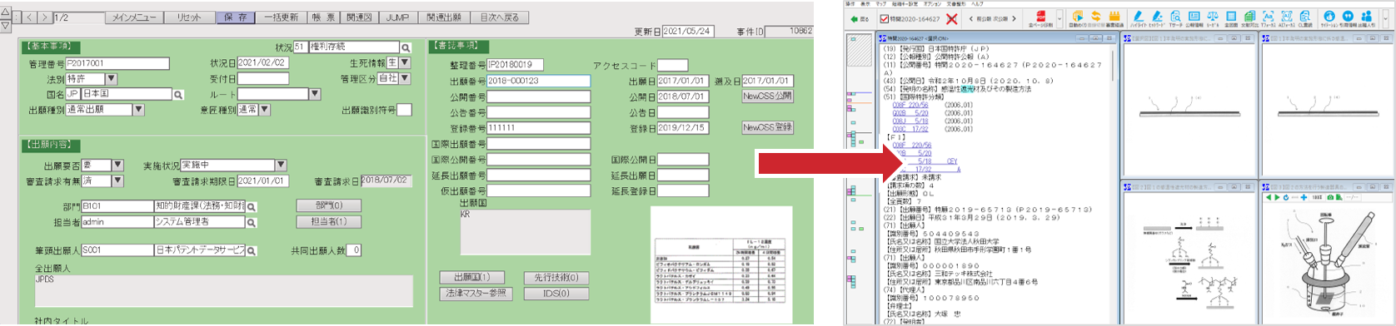Open country lookup magnifier beside 日本国

(178, 95)
